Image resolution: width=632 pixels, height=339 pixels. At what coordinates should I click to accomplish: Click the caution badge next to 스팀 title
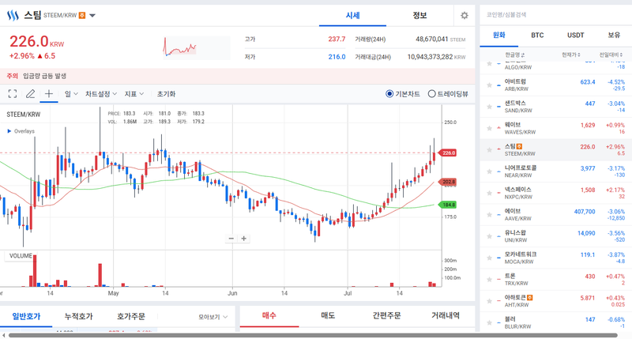point(82,15)
